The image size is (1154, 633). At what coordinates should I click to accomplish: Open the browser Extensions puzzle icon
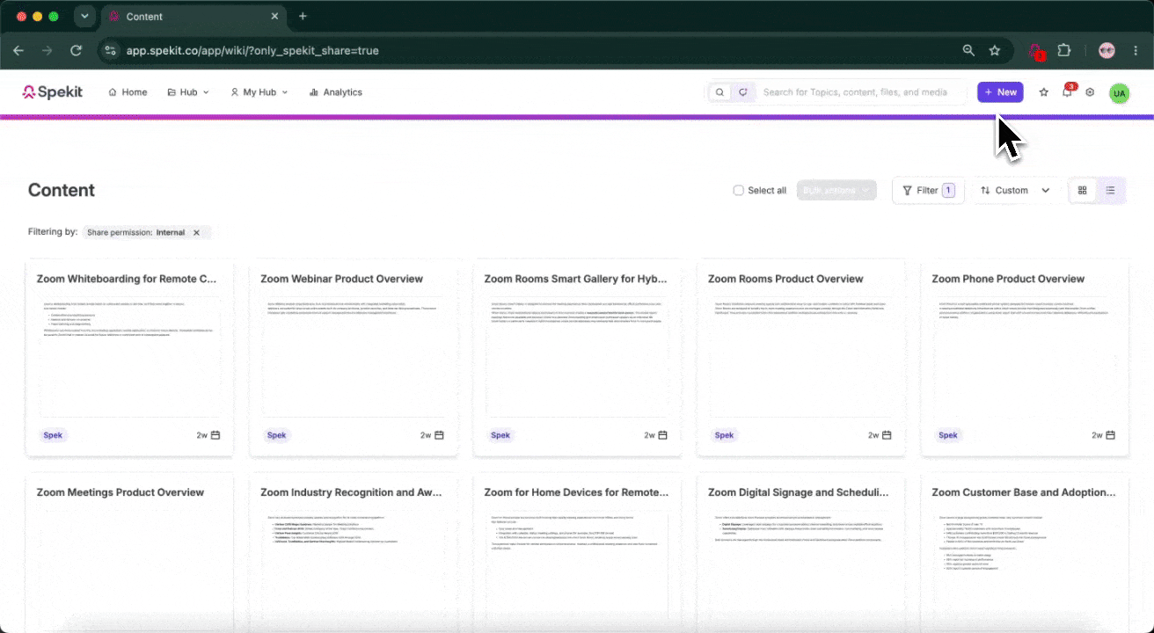click(1063, 50)
